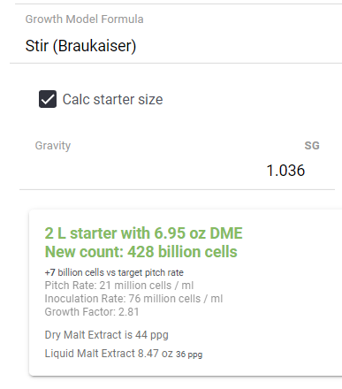Click the New count 428 billion cells text

(141, 252)
